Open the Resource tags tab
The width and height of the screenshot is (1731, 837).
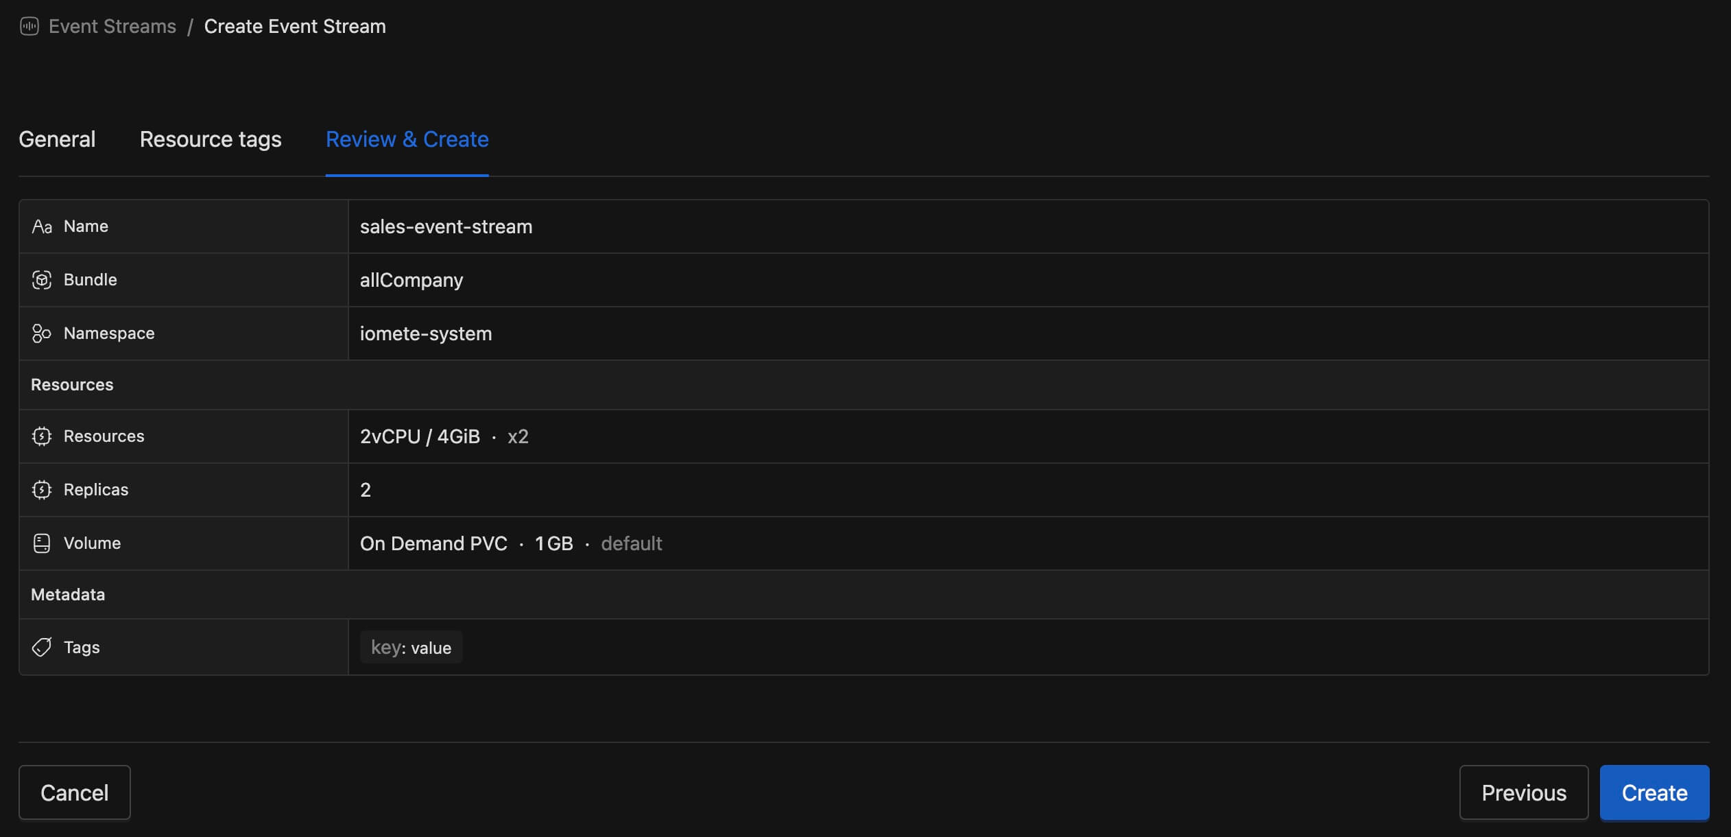coord(211,139)
